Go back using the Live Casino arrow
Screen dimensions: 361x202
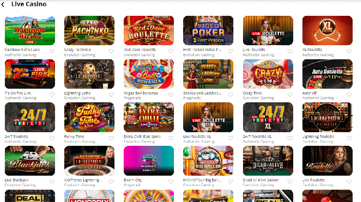(x=3, y=4)
